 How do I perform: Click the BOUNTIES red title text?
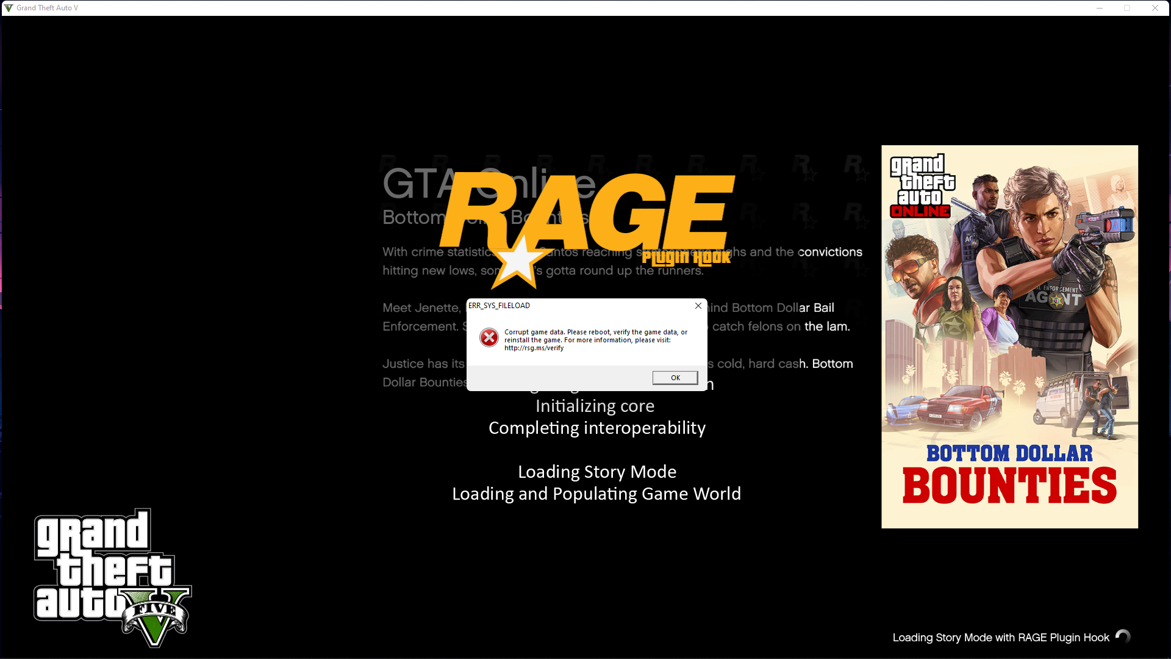tap(1009, 486)
